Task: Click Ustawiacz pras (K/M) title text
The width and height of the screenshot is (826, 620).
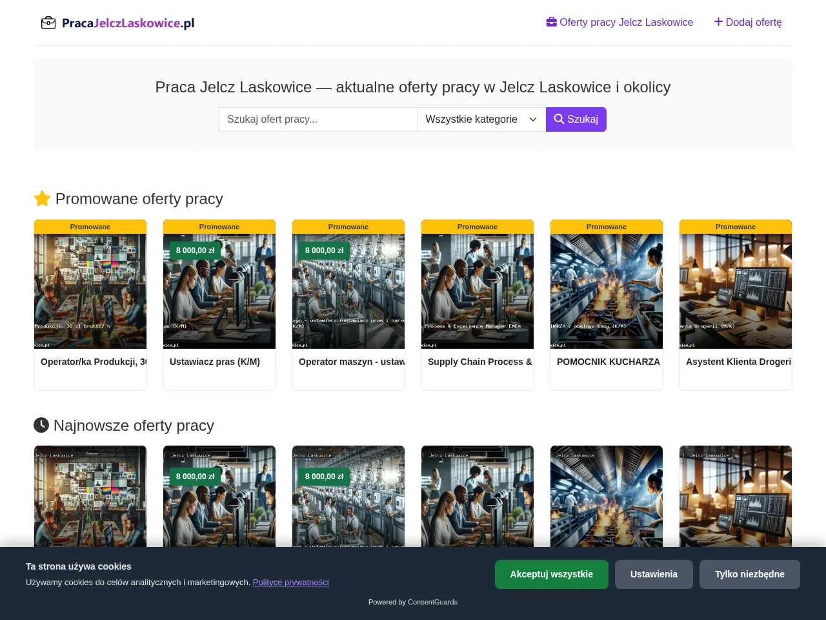Action: pos(215,362)
